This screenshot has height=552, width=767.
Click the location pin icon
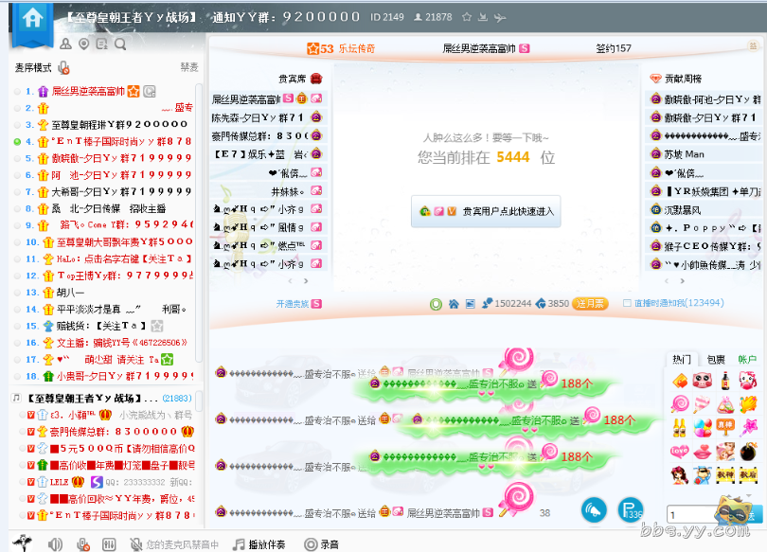coord(84,44)
